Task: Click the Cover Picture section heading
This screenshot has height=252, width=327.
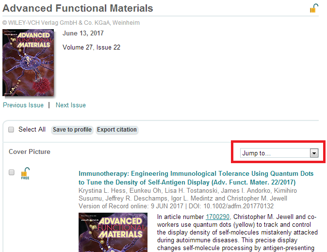Action: [x=30, y=151]
